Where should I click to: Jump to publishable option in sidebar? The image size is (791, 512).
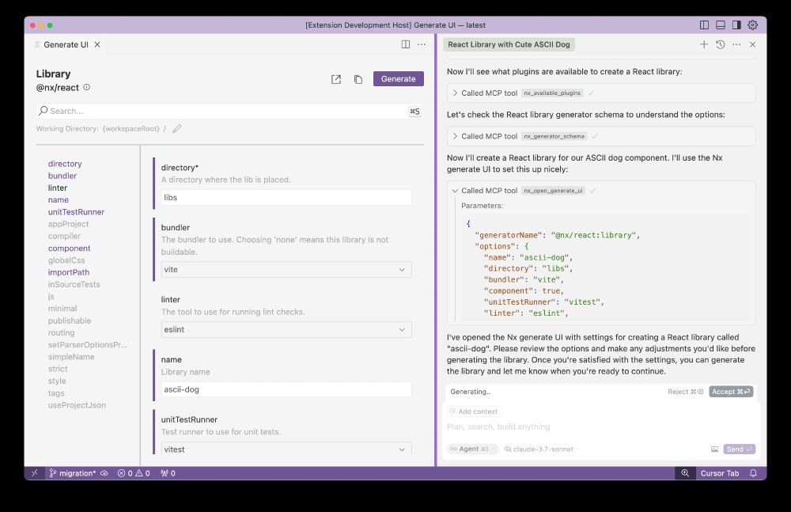point(70,320)
